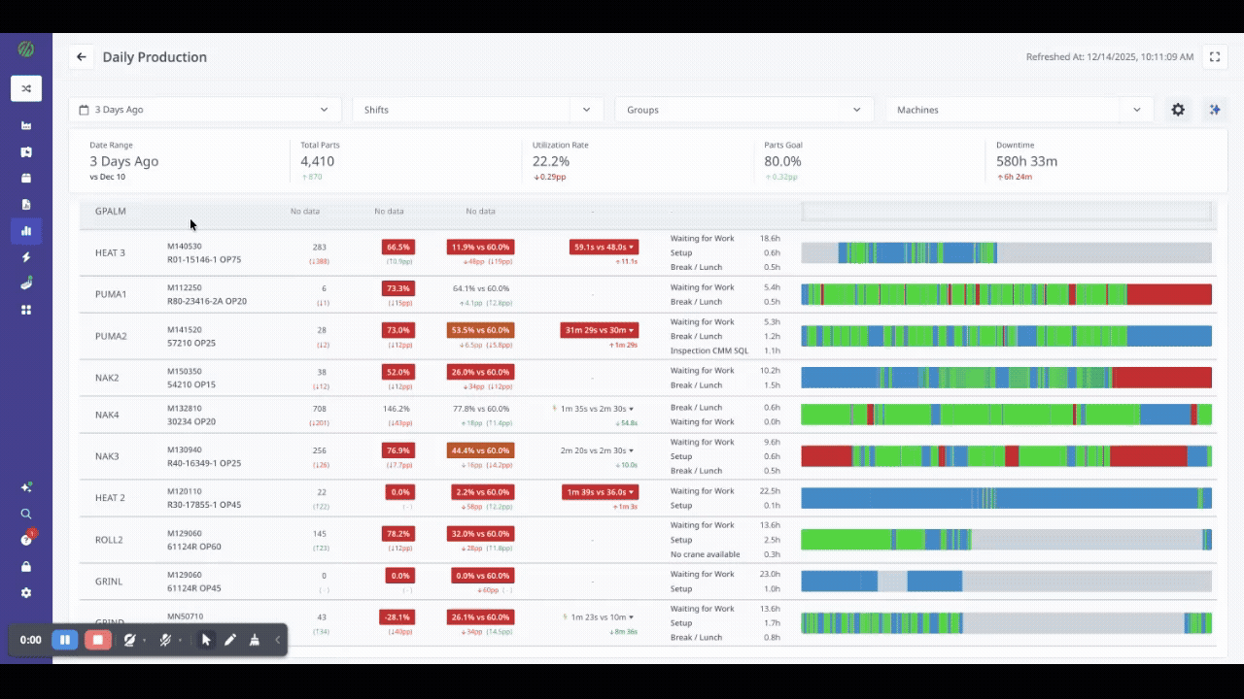The image size is (1244, 699).
Task: Open the Shifts filter dropdown
Action: [x=476, y=110]
